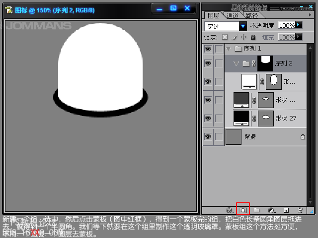This screenshot has height=238, width=318.
Task: Hide the 背景 layer using its eye icon
Action: click(208, 136)
